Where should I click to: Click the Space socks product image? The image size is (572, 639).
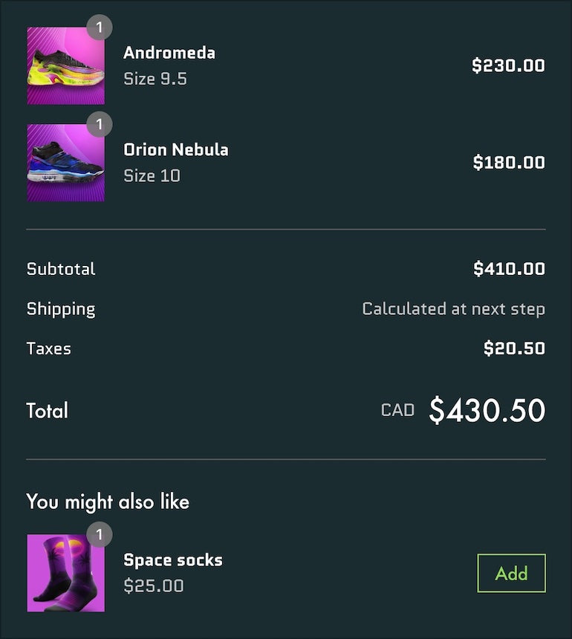click(x=65, y=574)
